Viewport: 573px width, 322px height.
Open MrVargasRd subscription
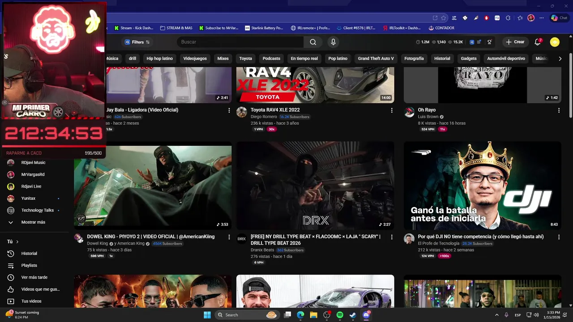pyautogui.click(x=34, y=174)
